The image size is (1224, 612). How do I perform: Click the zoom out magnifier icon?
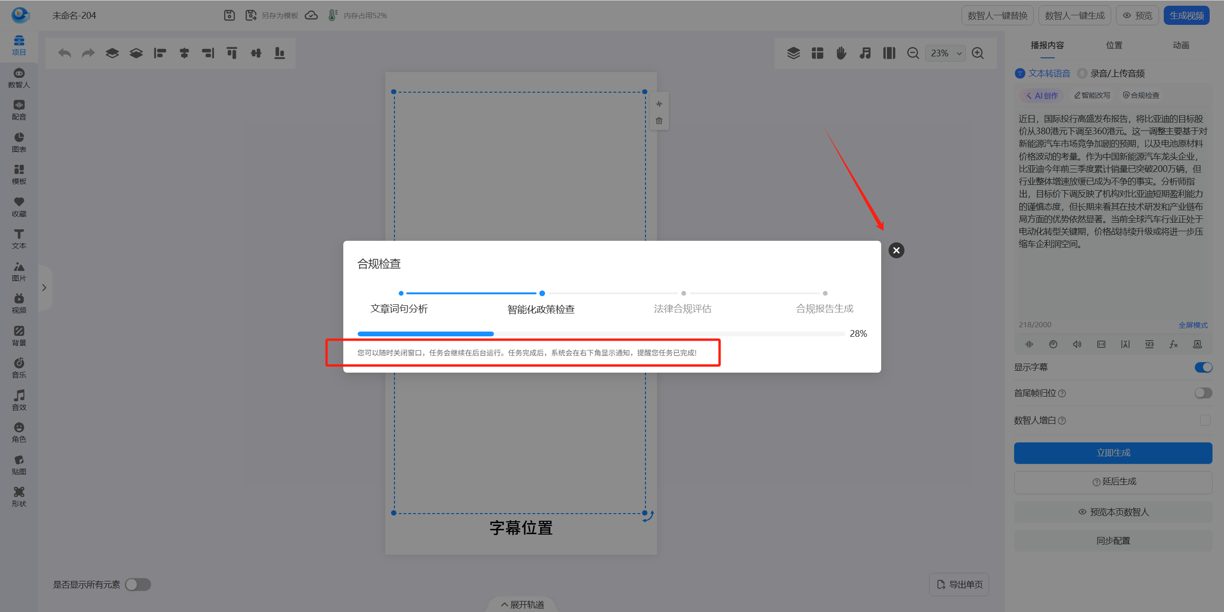click(x=913, y=53)
